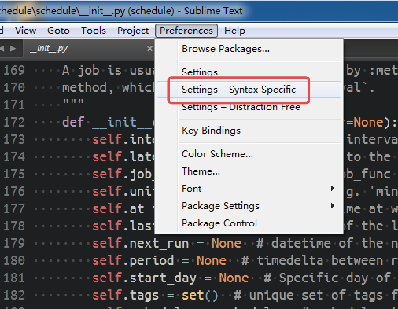Screen dimensions: 398x309
Task: Close the Preferences menu
Action: click(186, 30)
